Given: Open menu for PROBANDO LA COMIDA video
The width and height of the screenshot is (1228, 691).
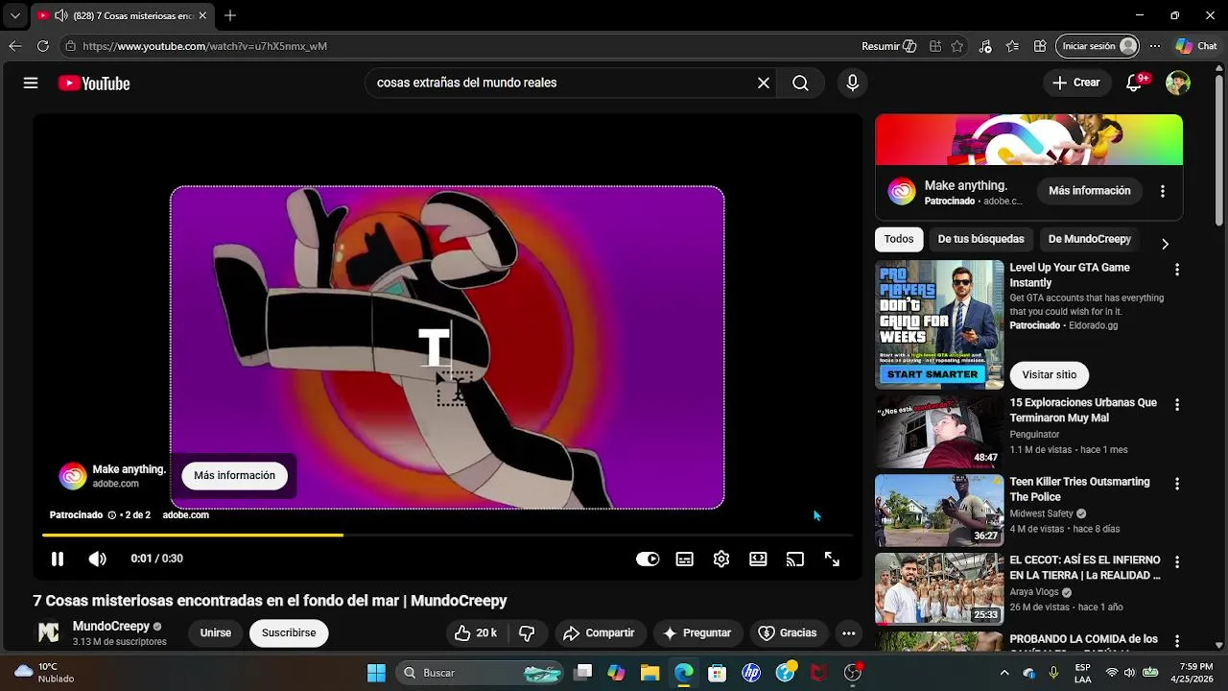Looking at the screenshot, I should click(1177, 641).
